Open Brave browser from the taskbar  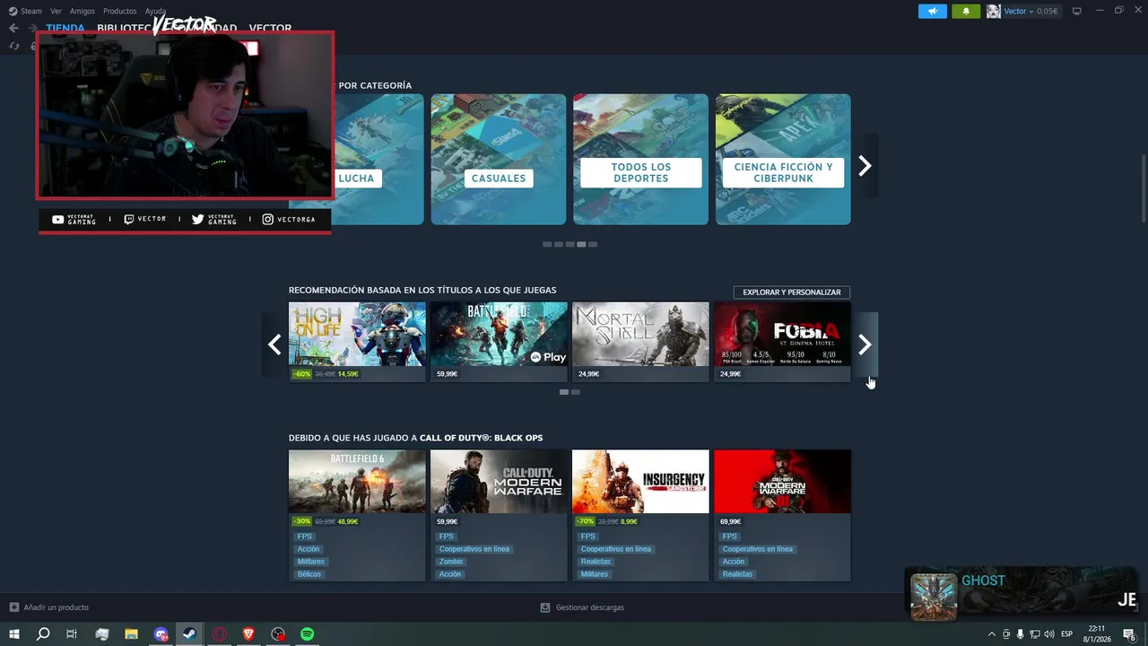pos(248,634)
